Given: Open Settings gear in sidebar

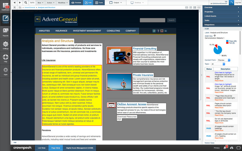Looking at the screenshot, I should pos(5,45).
